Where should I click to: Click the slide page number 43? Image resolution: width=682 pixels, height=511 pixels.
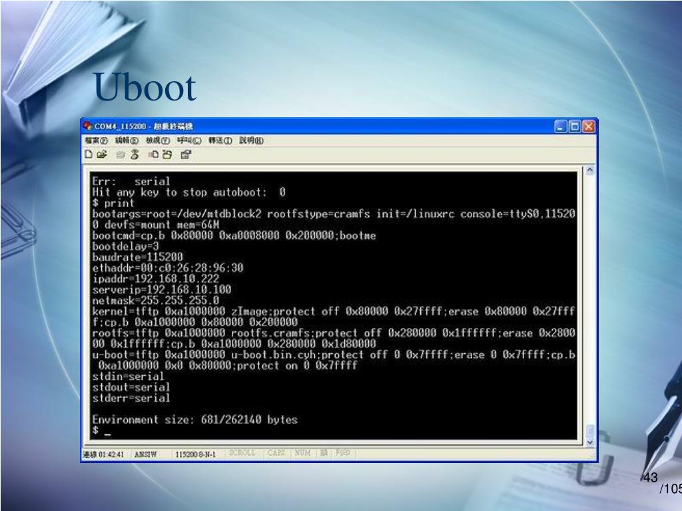(651, 478)
